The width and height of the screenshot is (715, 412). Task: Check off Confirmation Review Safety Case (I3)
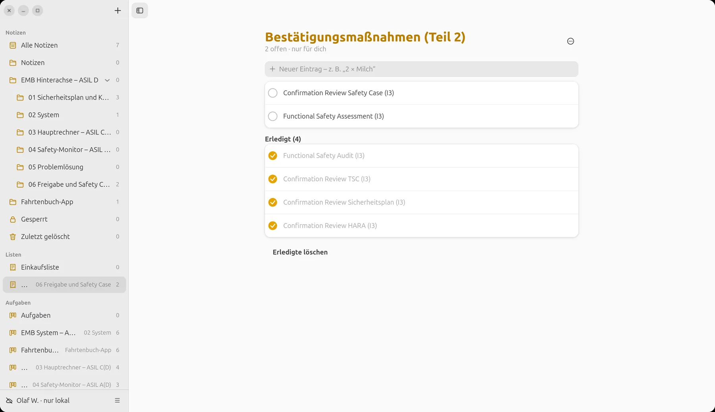pos(272,93)
